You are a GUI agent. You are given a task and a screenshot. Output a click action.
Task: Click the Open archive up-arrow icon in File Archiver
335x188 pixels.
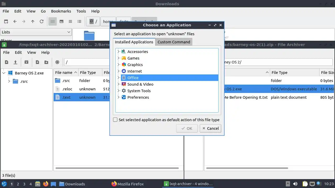(15, 62)
